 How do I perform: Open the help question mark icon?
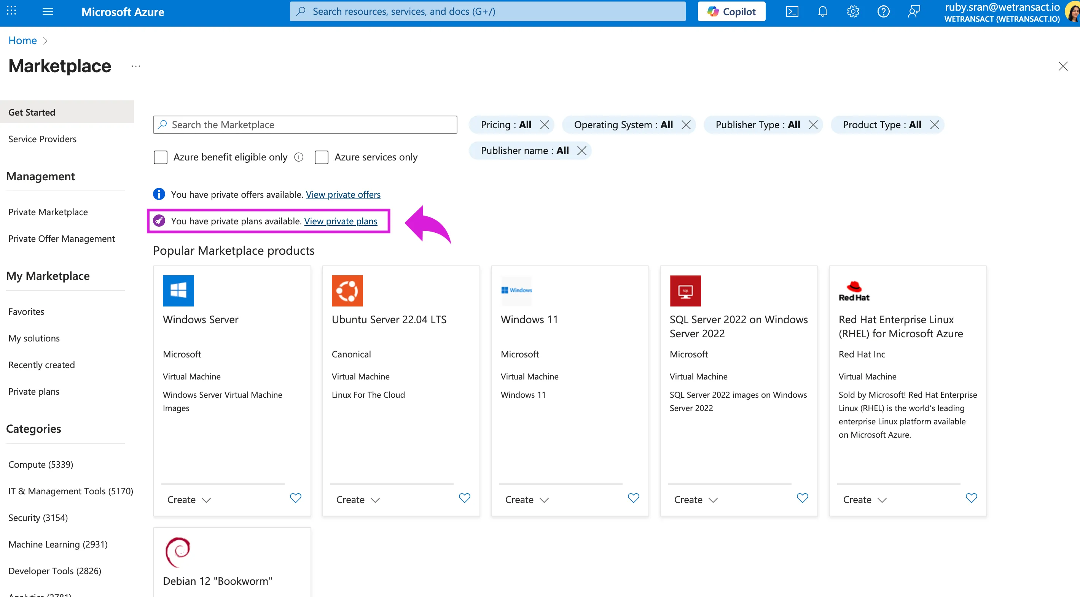[883, 11]
